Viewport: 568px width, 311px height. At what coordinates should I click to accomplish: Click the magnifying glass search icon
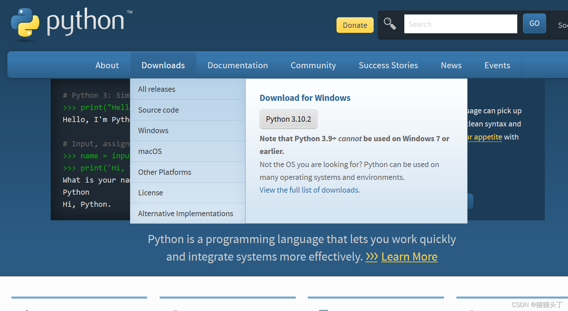[x=390, y=24]
